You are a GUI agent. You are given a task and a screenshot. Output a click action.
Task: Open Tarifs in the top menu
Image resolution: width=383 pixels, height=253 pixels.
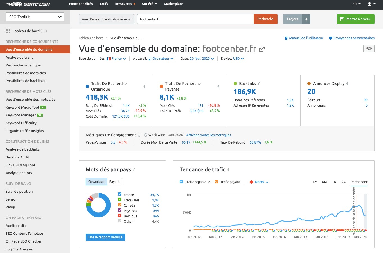(x=104, y=4)
